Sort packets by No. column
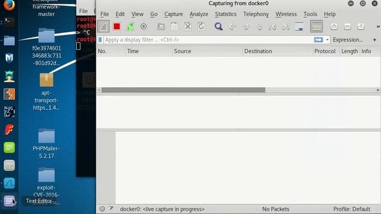 point(111,51)
